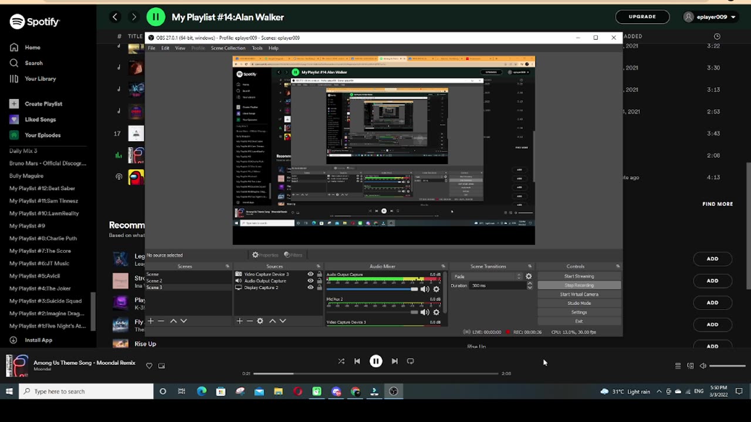The image size is (751, 422).
Task: Move source down in Sources panel
Action: point(283,321)
